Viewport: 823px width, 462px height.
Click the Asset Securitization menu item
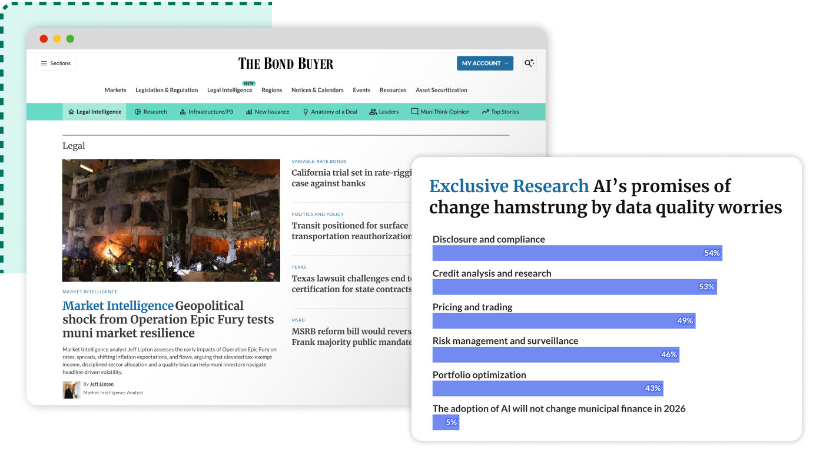pos(441,90)
